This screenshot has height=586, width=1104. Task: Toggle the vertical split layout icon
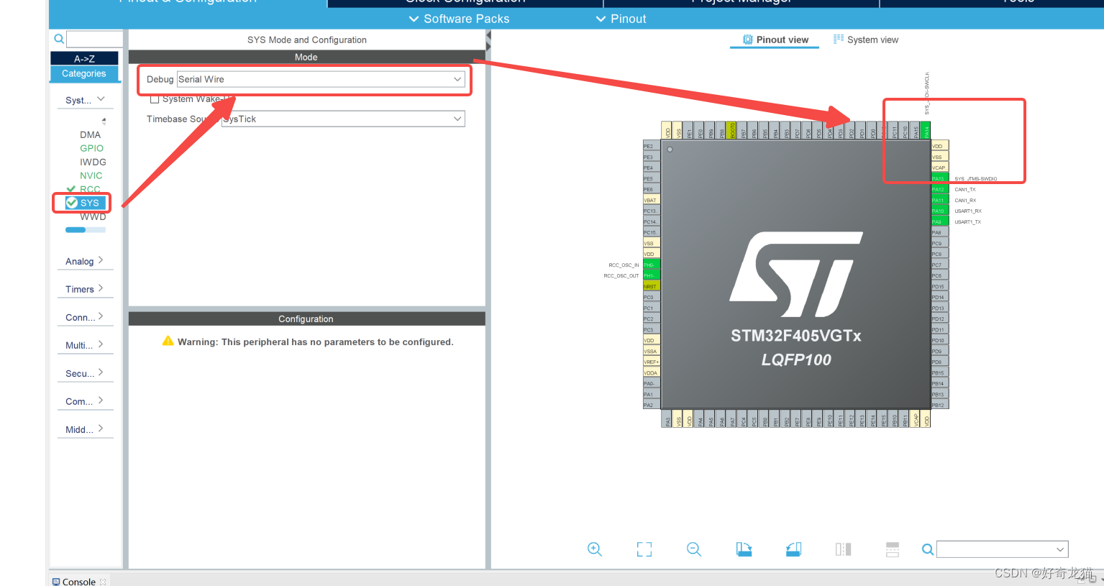click(x=843, y=549)
